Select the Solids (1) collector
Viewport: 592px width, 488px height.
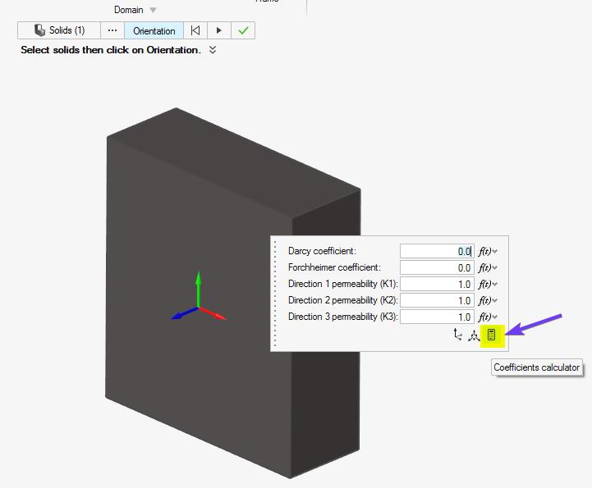[x=59, y=30]
